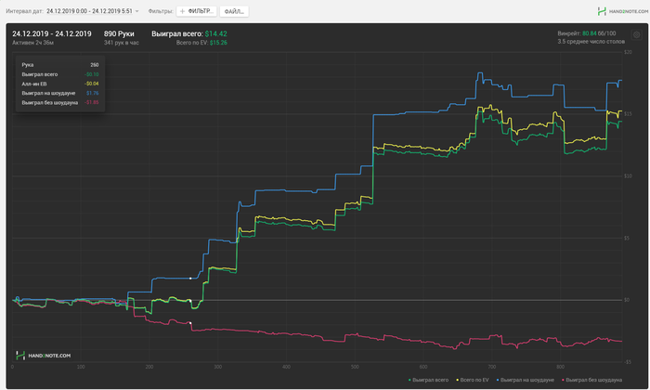Click the 341 рук в час text

point(121,43)
